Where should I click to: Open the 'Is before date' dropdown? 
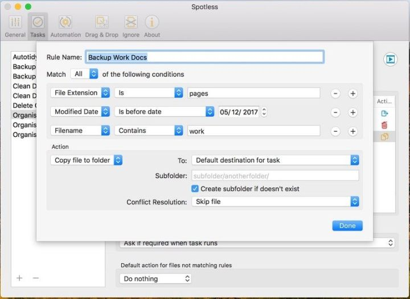164,111
